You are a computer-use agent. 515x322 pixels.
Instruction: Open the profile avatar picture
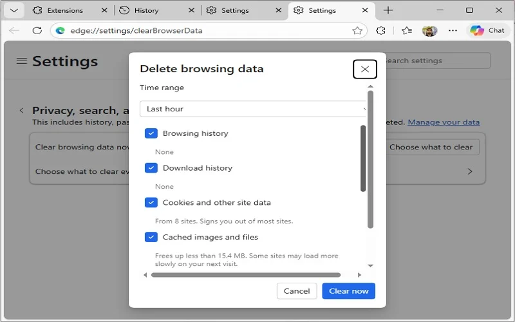click(x=429, y=31)
